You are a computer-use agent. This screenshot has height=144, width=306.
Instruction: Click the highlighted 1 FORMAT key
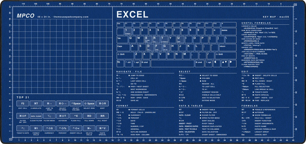(x=128, y=31)
